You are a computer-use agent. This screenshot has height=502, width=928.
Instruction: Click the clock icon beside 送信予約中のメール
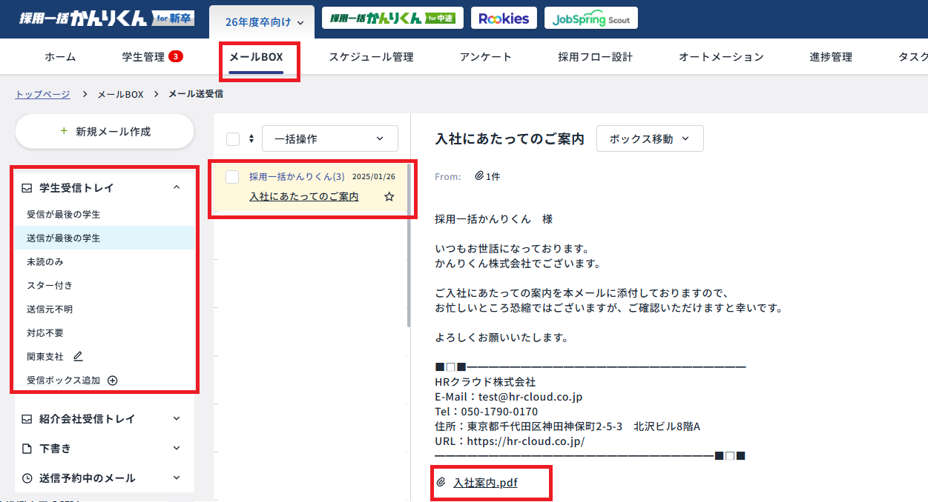[x=25, y=478]
